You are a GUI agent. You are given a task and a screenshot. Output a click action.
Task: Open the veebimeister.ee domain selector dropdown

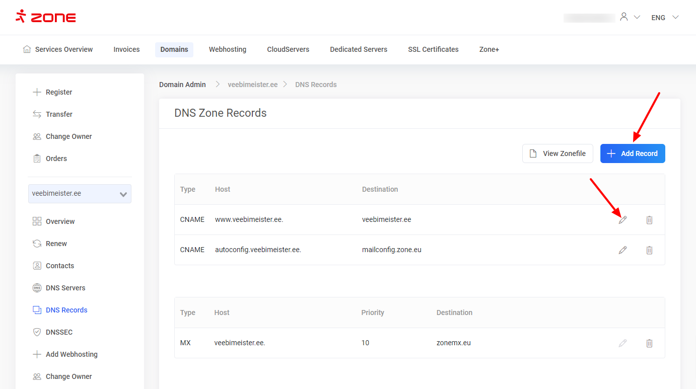pyautogui.click(x=80, y=194)
